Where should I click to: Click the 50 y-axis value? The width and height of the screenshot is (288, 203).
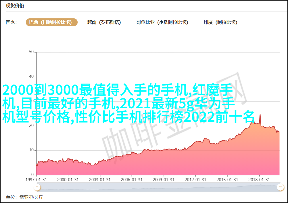tap(31, 52)
